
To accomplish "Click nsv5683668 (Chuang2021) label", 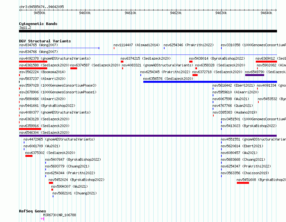I will [x=243, y=159].
